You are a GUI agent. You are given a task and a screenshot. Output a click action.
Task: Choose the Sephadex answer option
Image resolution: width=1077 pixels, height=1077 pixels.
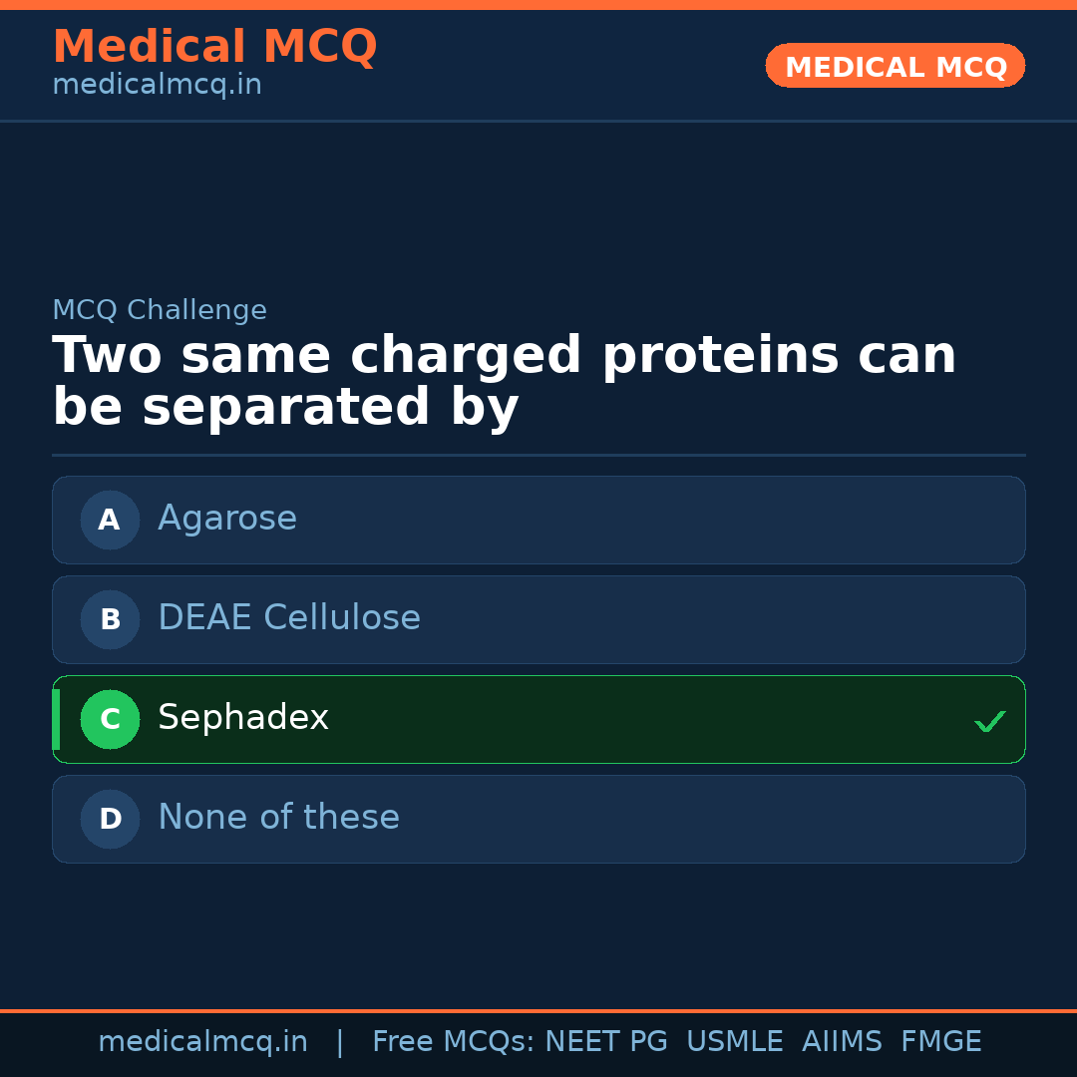point(538,719)
